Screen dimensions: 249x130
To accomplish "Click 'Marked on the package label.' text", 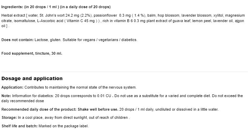I will coord(63,126).
